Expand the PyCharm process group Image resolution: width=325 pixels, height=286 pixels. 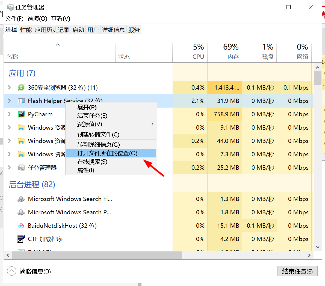(x=9, y=114)
